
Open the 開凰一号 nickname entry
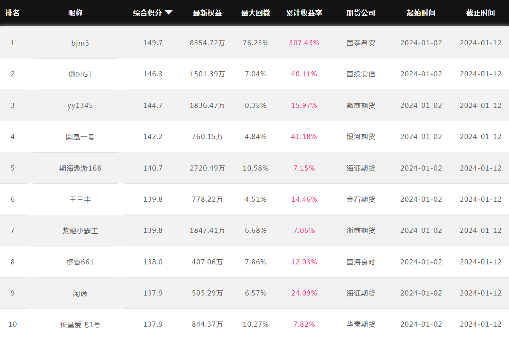(x=80, y=137)
